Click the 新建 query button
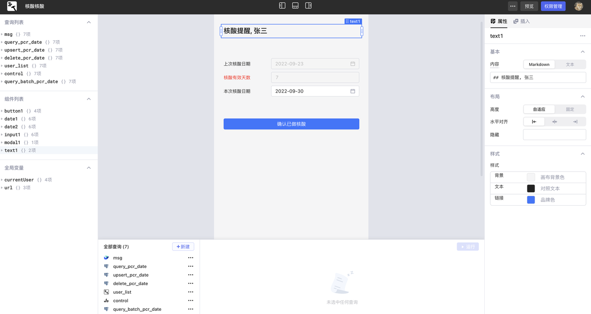Screen dimensions: 591x314 [183, 247]
